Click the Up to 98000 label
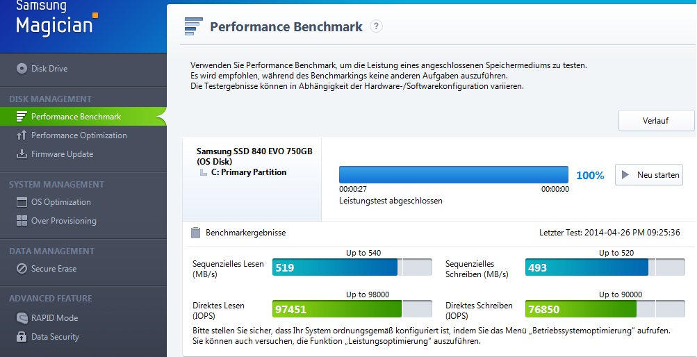This screenshot has width=697, height=357. click(x=368, y=294)
